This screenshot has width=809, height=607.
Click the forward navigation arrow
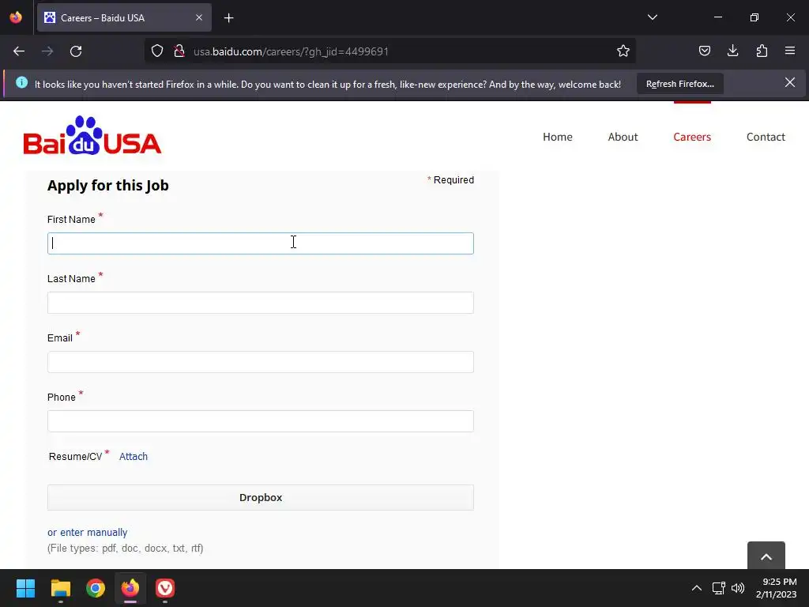[47, 51]
